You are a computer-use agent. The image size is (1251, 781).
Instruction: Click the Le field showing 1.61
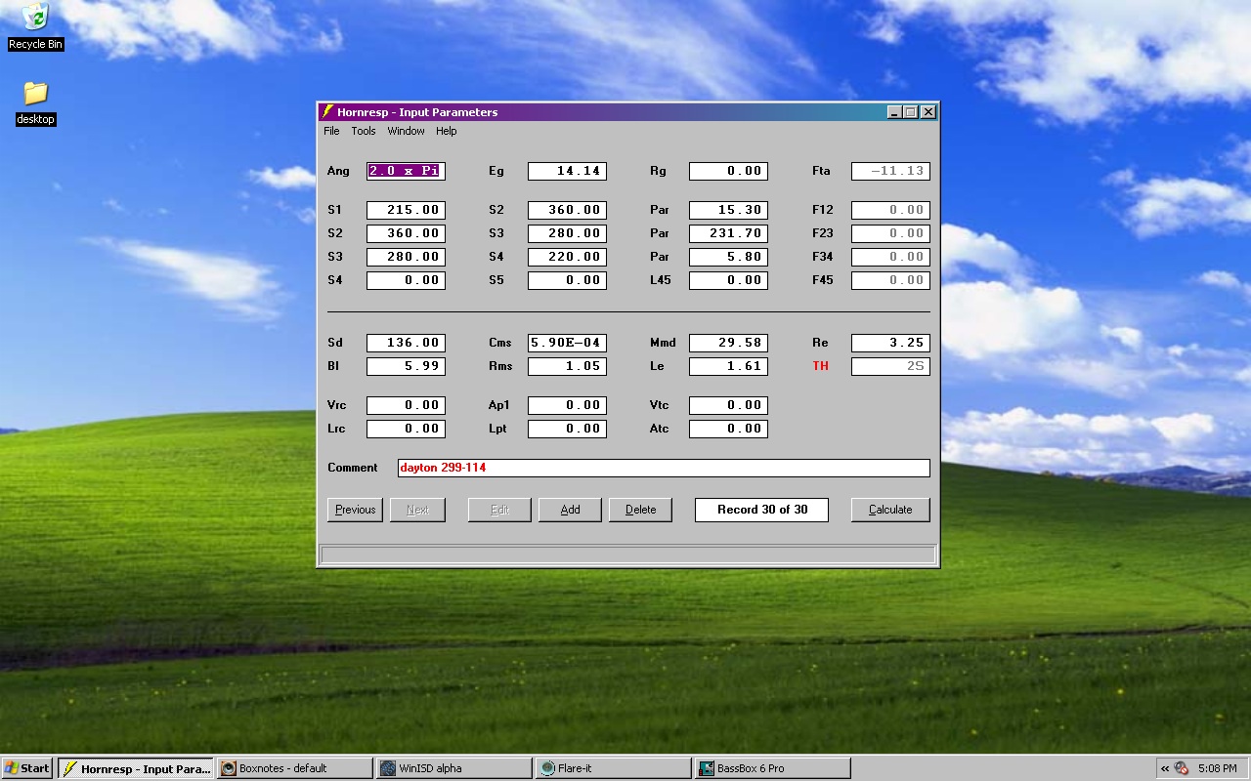point(728,366)
